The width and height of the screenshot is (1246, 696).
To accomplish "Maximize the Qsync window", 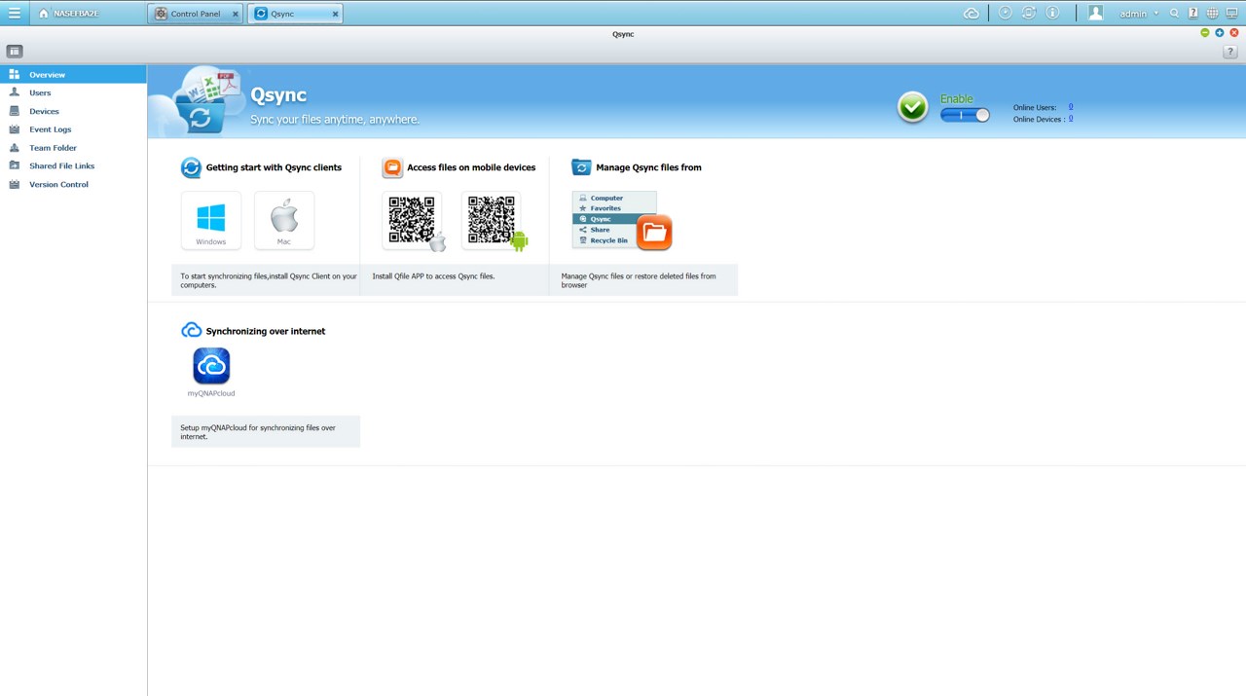I will pos(1220,33).
